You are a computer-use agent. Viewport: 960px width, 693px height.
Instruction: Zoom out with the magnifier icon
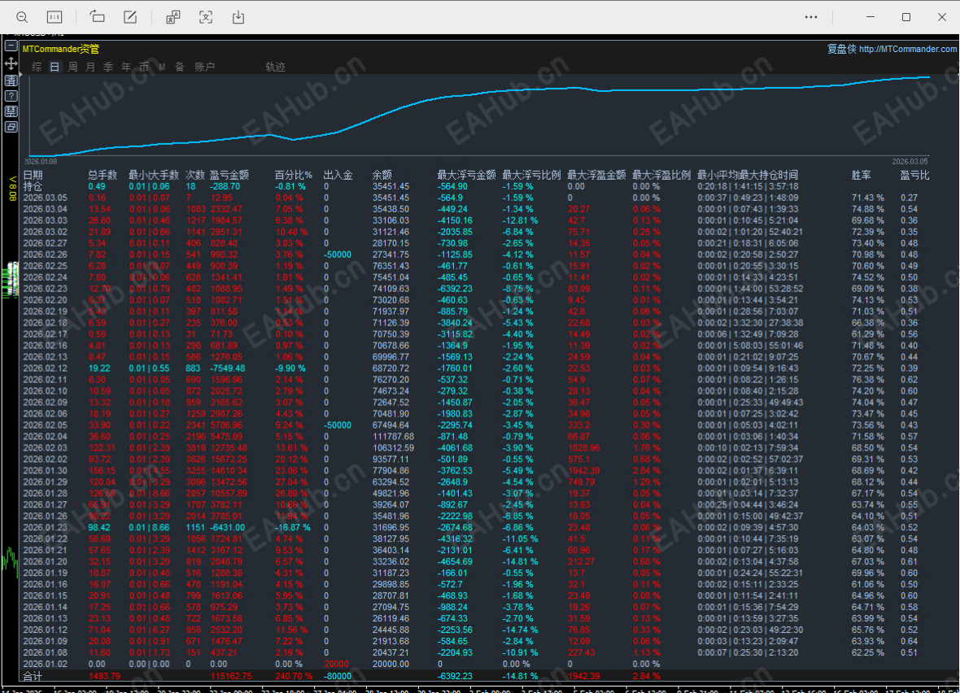(x=22, y=17)
